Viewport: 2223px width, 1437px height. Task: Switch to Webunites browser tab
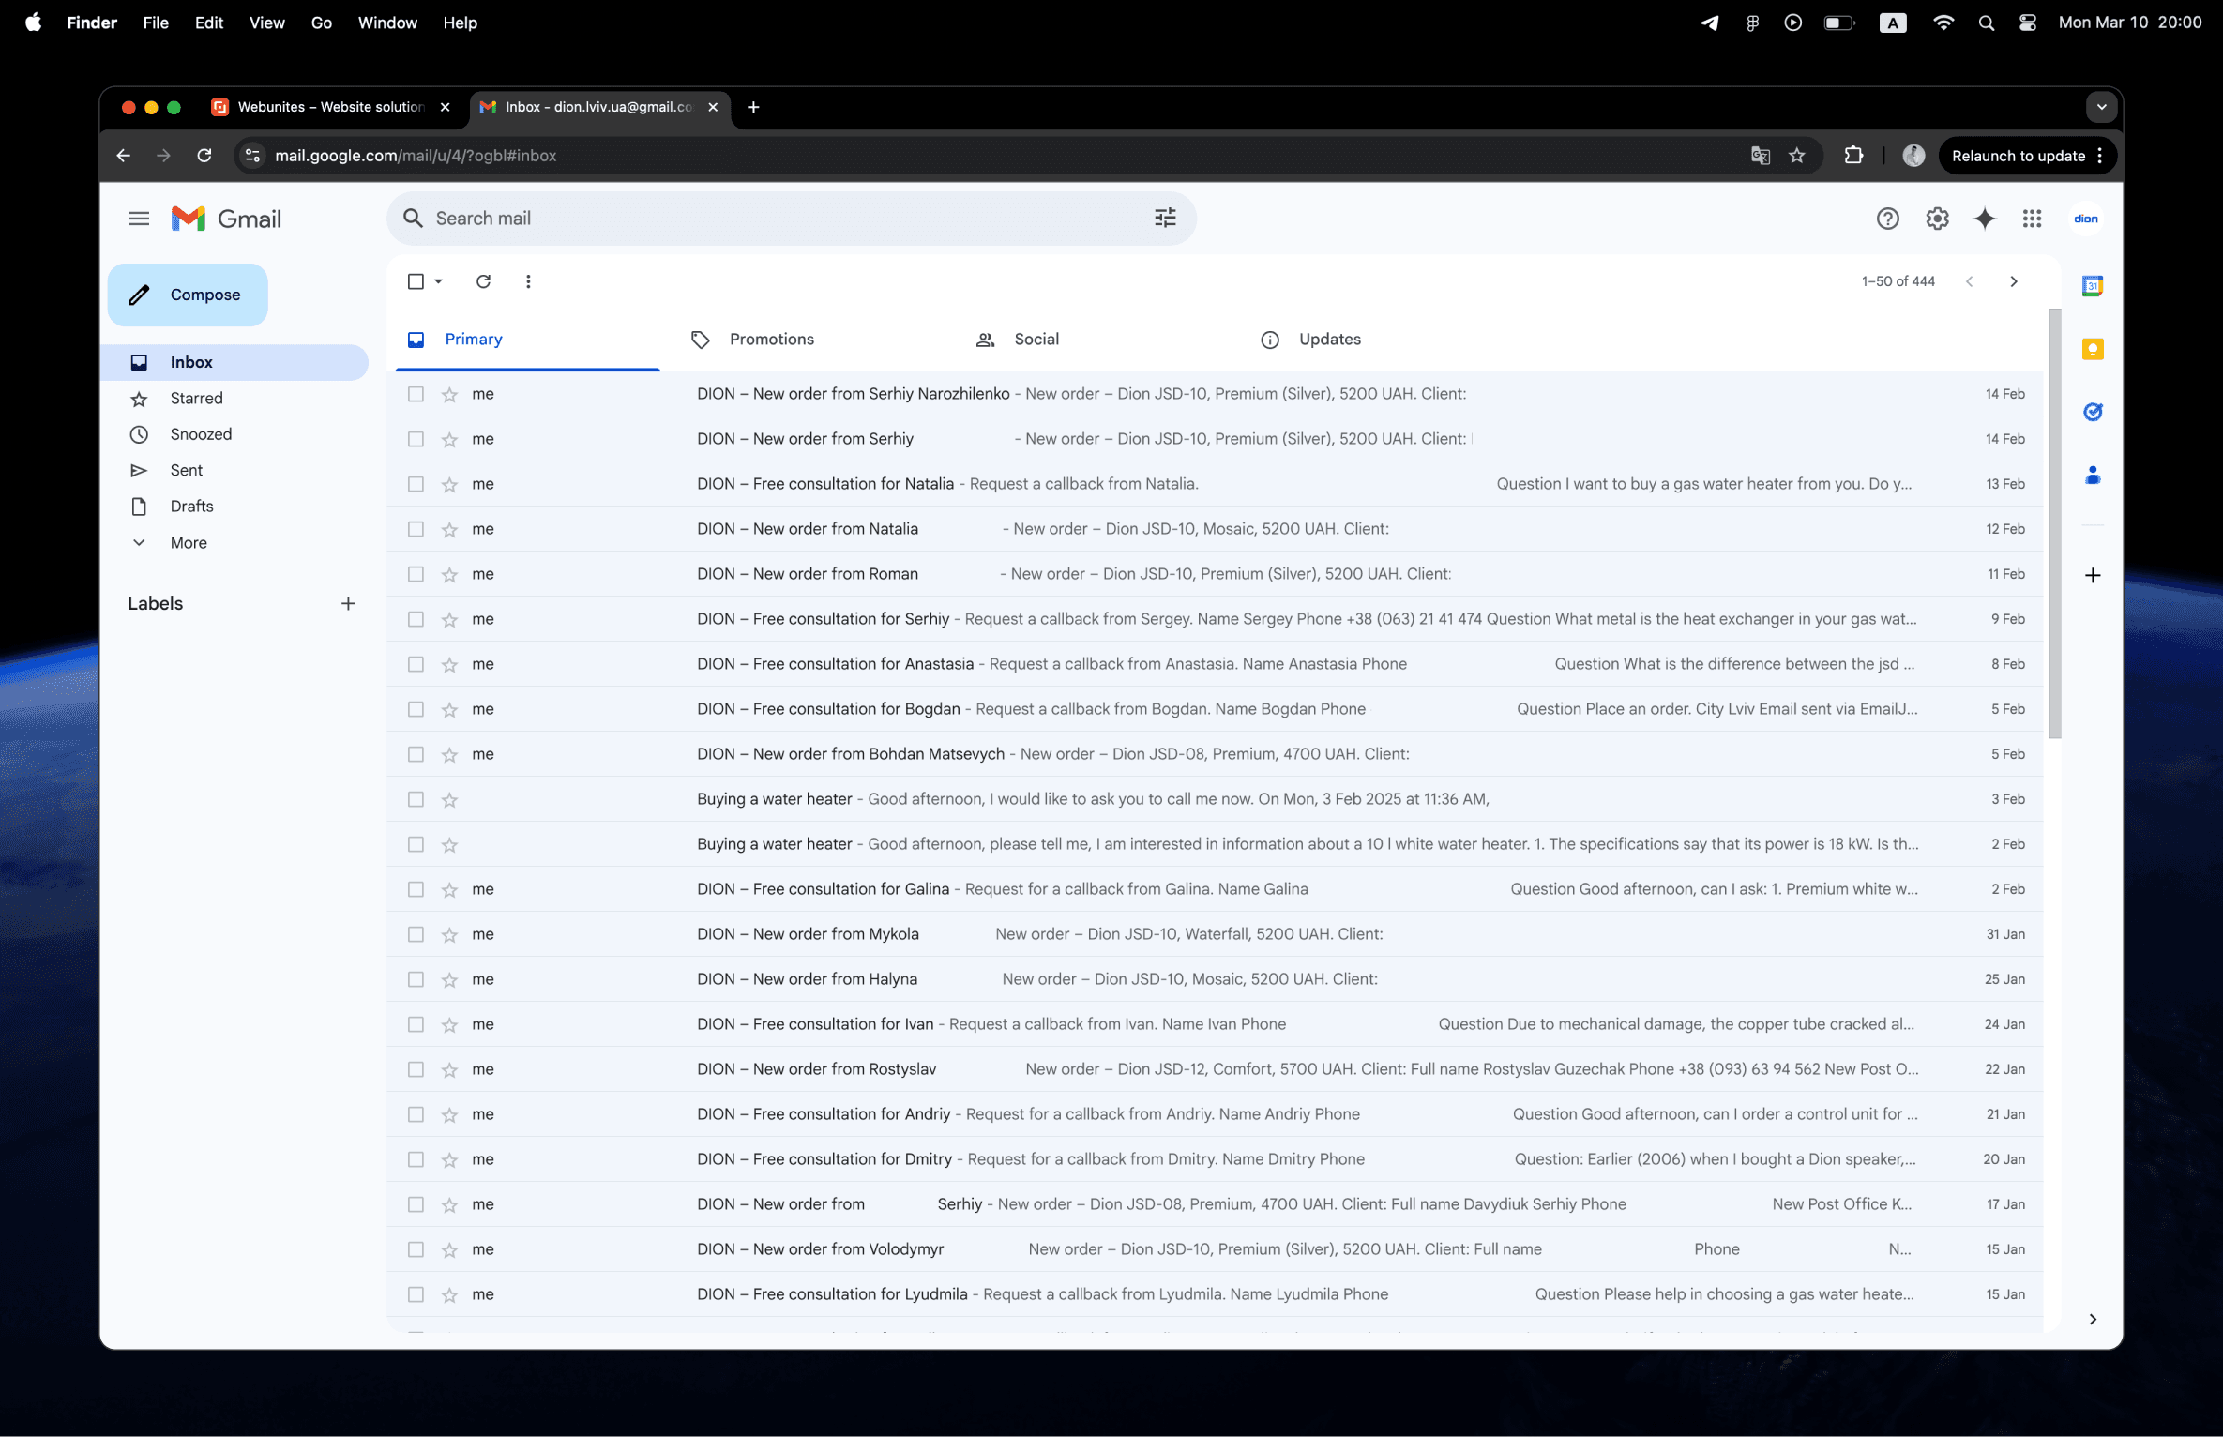point(330,107)
